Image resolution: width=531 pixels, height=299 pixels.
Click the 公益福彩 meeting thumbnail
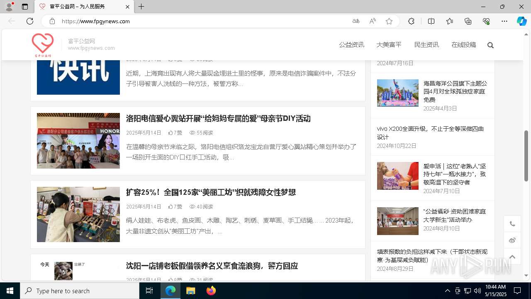click(398, 221)
